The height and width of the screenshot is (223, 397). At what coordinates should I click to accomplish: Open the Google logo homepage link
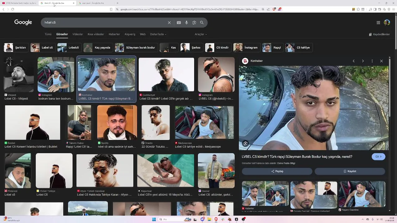23,22
